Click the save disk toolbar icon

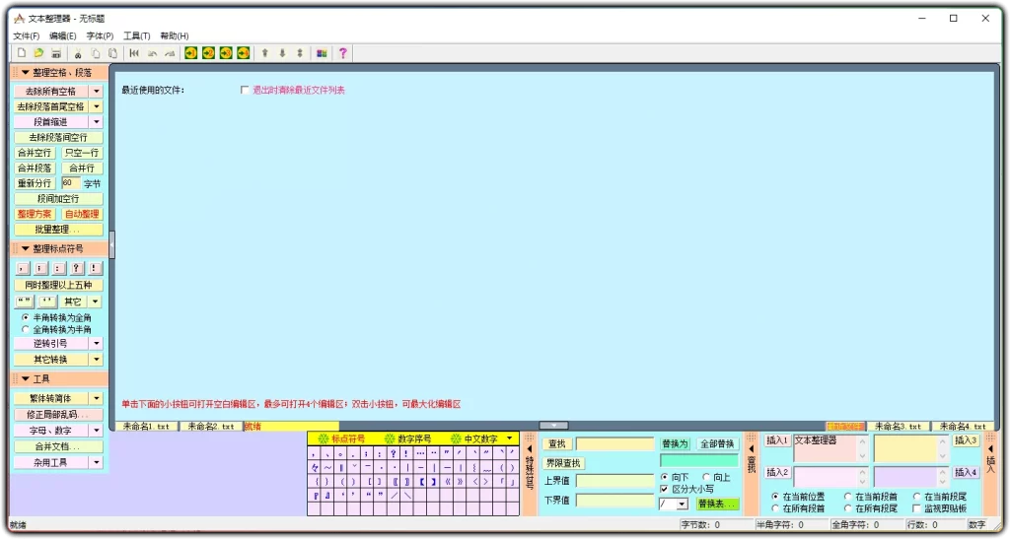[x=56, y=53]
